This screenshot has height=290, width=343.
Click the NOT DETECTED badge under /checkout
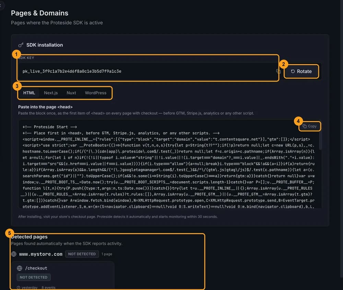pos(34,277)
